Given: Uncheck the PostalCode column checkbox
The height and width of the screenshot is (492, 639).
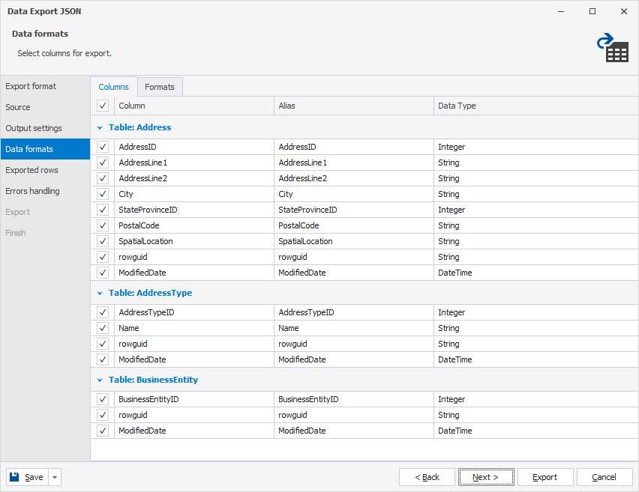Looking at the screenshot, I should tap(103, 225).
